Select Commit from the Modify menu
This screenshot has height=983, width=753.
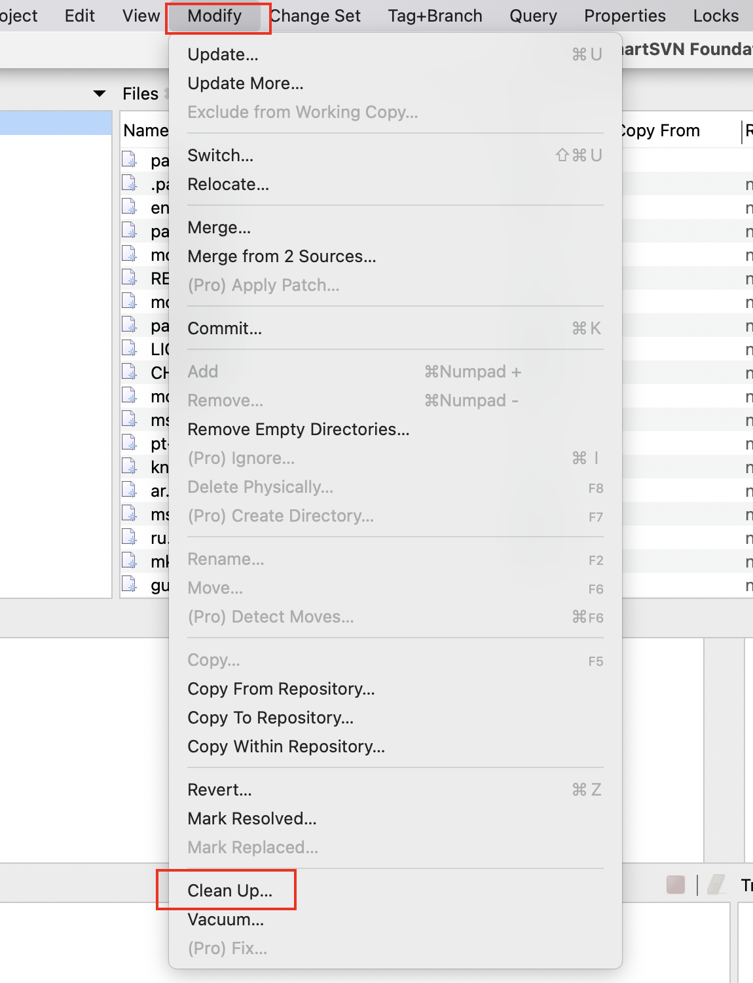coord(225,328)
